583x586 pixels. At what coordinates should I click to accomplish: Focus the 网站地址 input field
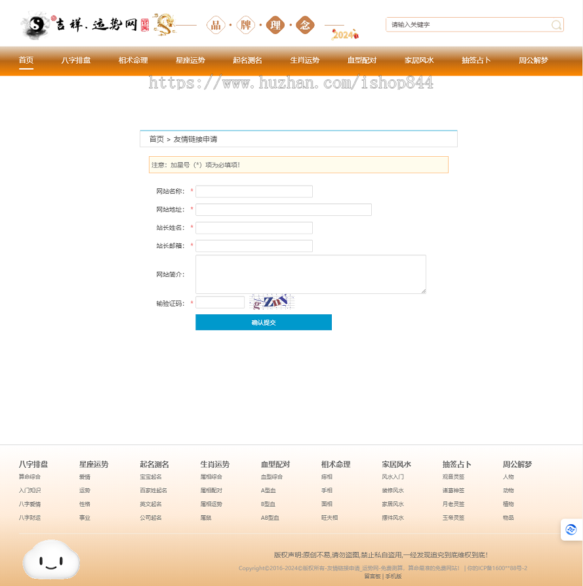[x=283, y=209]
